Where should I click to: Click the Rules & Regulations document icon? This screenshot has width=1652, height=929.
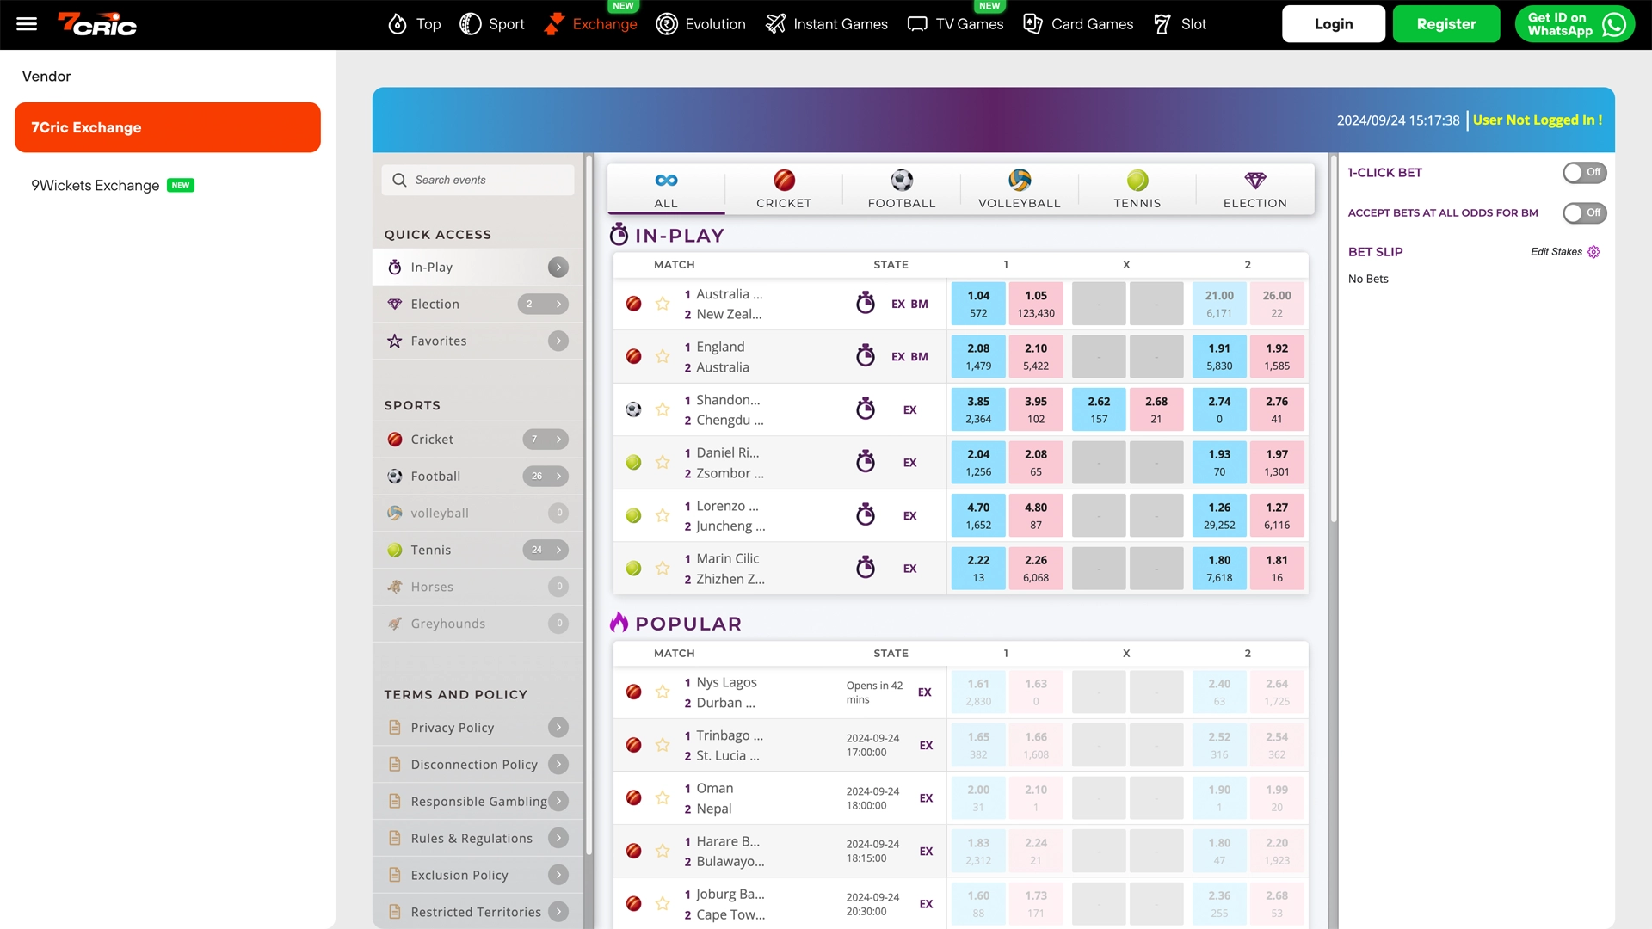(395, 838)
